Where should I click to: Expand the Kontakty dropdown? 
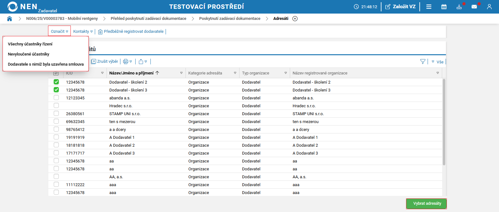83,31
